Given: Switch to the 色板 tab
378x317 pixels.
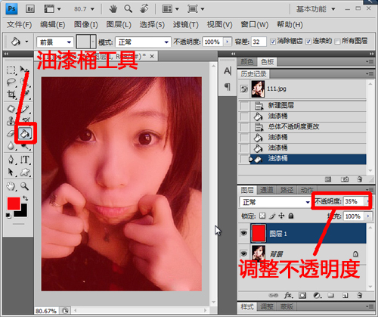Looking at the screenshot, I should tap(267, 62).
